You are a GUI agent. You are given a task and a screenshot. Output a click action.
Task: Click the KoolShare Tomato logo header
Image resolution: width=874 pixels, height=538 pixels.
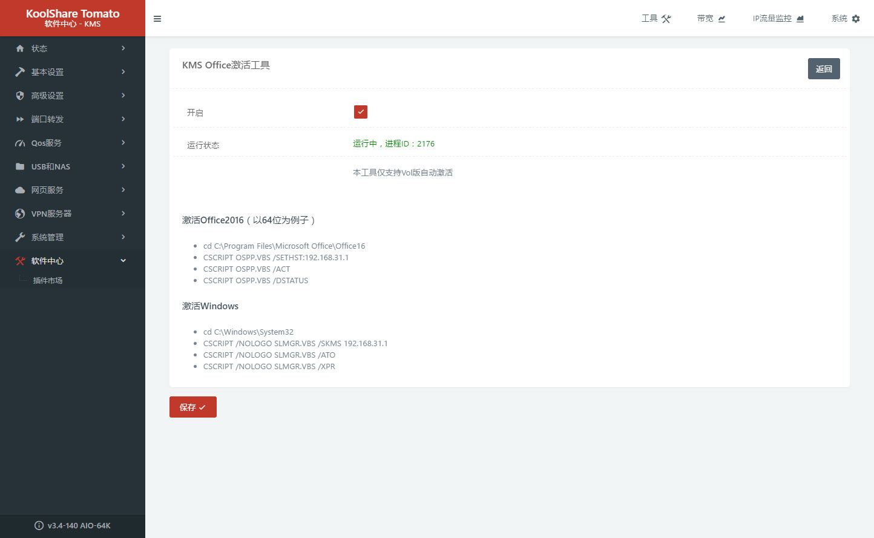click(x=73, y=18)
